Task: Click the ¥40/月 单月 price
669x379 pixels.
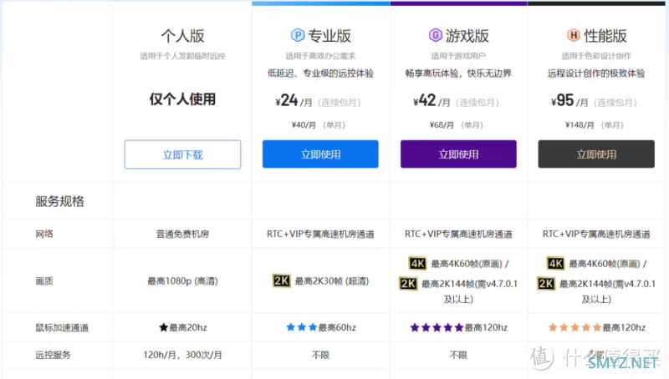Action: coord(319,124)
